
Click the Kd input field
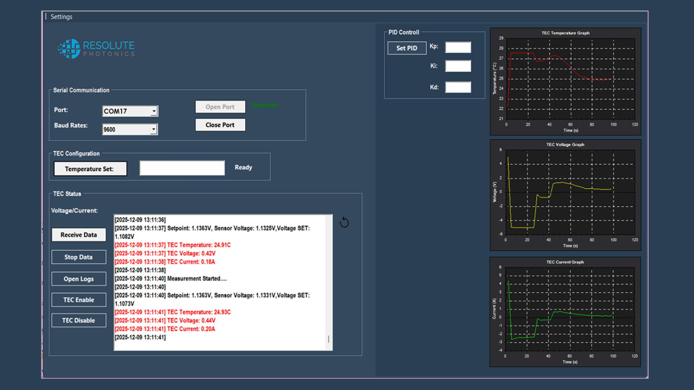coord(458,87)
